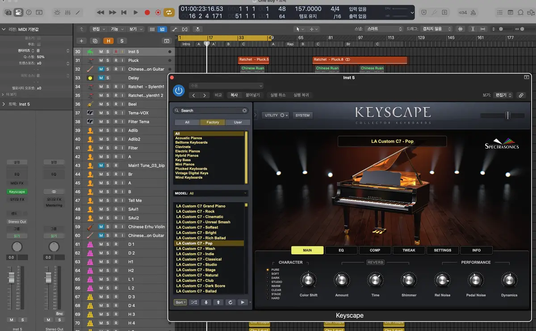
Task: Click the add track plus button
Action: tap(81, 41)
